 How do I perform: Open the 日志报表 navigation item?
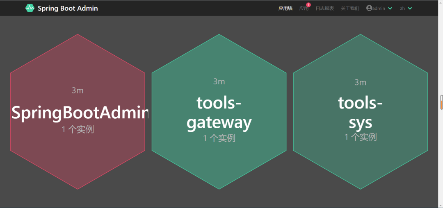pyautogui.click(x=324, y=8)
